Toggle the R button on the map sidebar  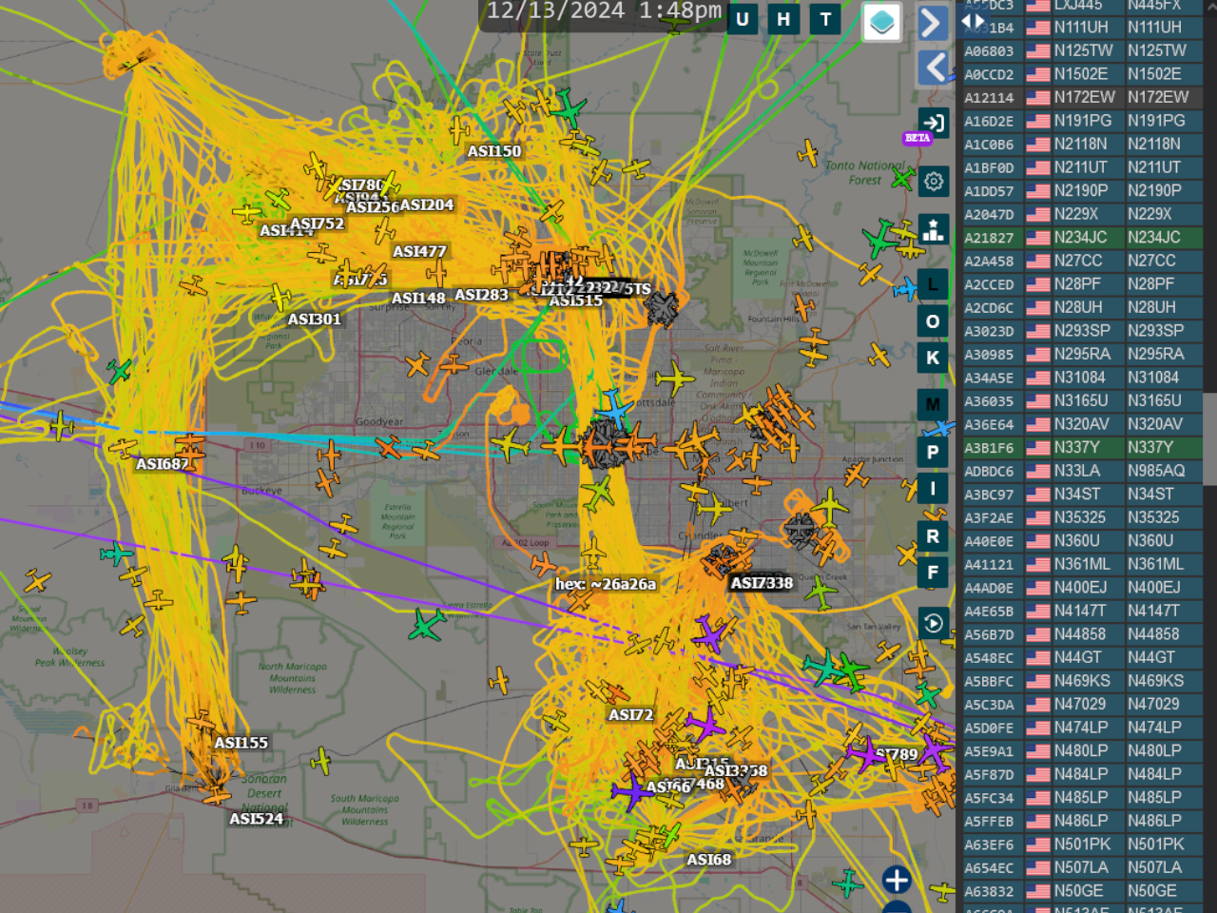(x=933, y=535)
